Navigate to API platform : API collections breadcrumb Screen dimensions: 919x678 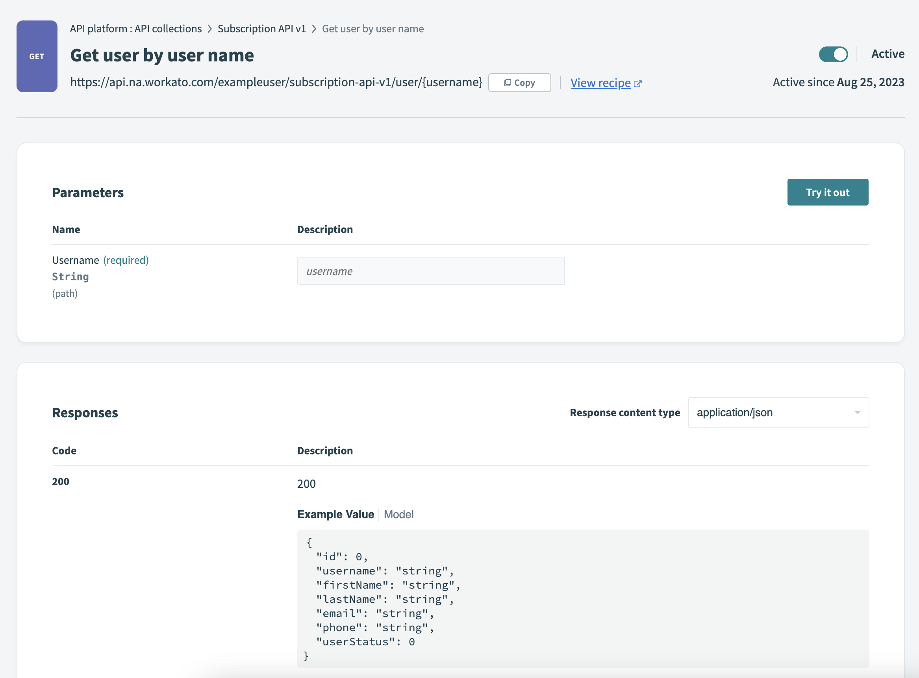(136, 28)
